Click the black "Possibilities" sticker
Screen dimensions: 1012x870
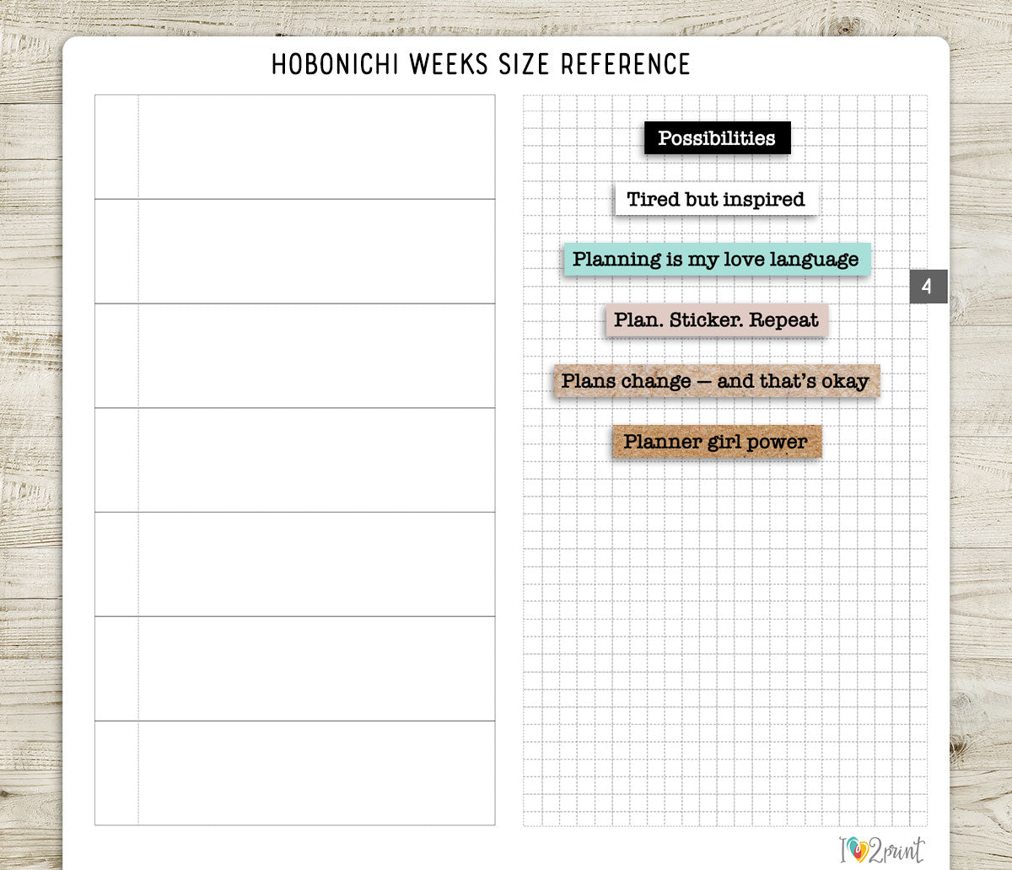717,138
